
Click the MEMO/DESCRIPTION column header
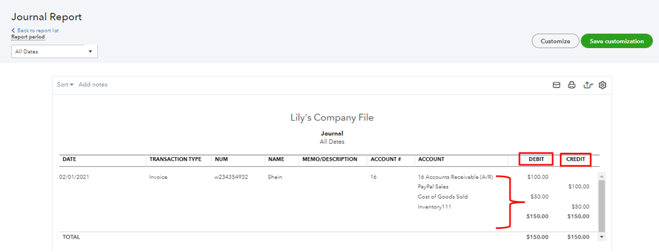pos(330,160)
